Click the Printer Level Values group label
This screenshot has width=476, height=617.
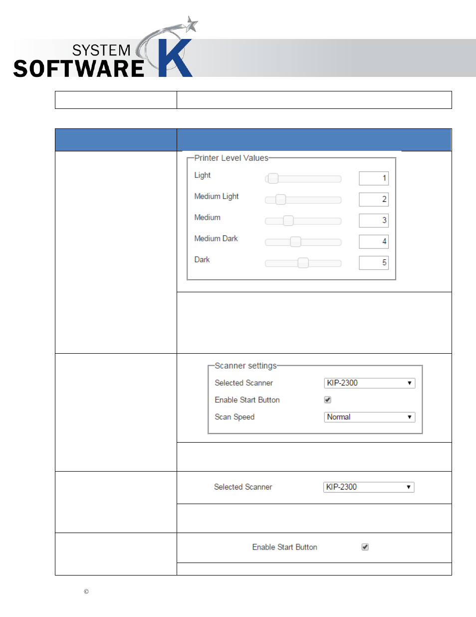[x=231, y=158]
